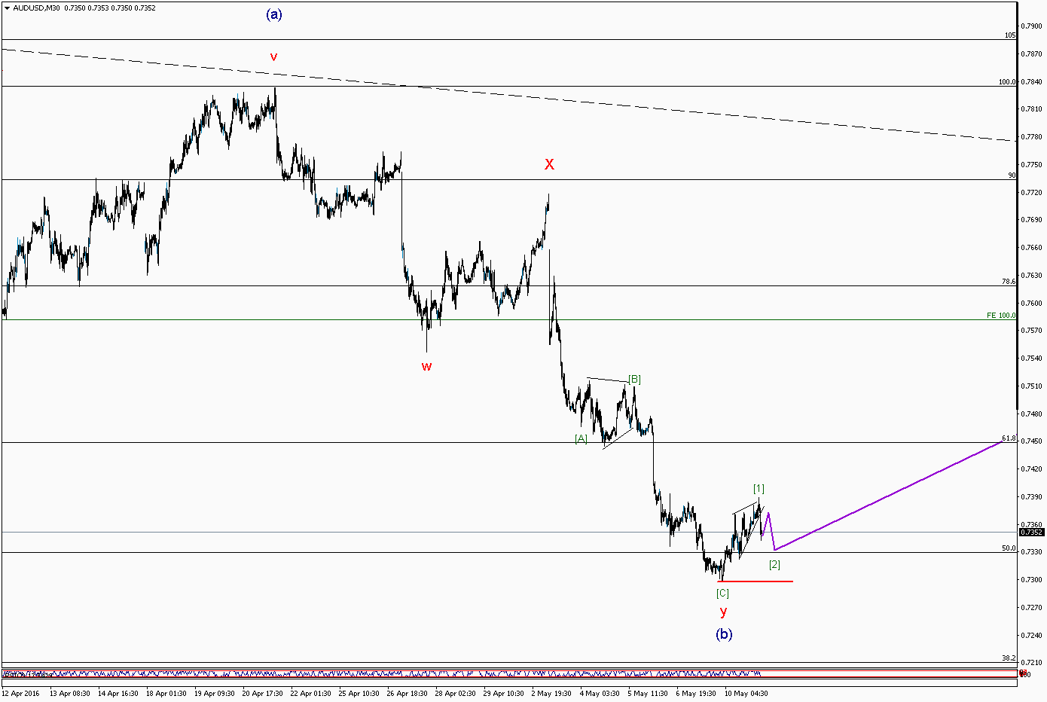
Task: Click the green FE 100.0 label
Action: pyautogui.click(x=1001, y=316)
